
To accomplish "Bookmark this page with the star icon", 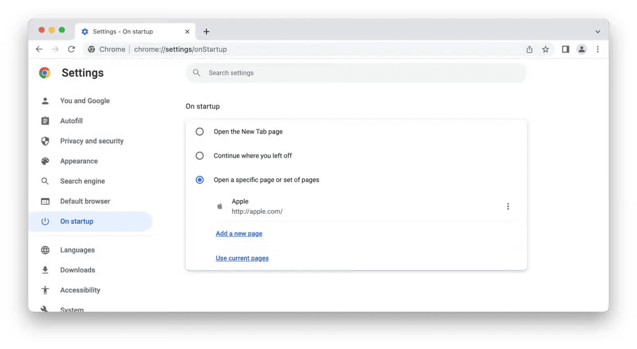I will [x=545, y=49].
